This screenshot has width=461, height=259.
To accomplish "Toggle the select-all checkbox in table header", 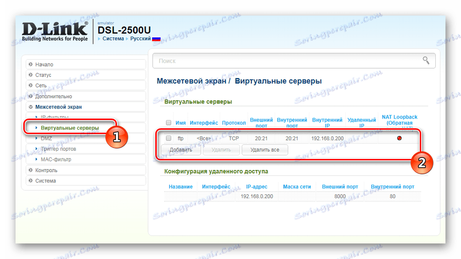I will pyautogui.click(x=168, y=122).
